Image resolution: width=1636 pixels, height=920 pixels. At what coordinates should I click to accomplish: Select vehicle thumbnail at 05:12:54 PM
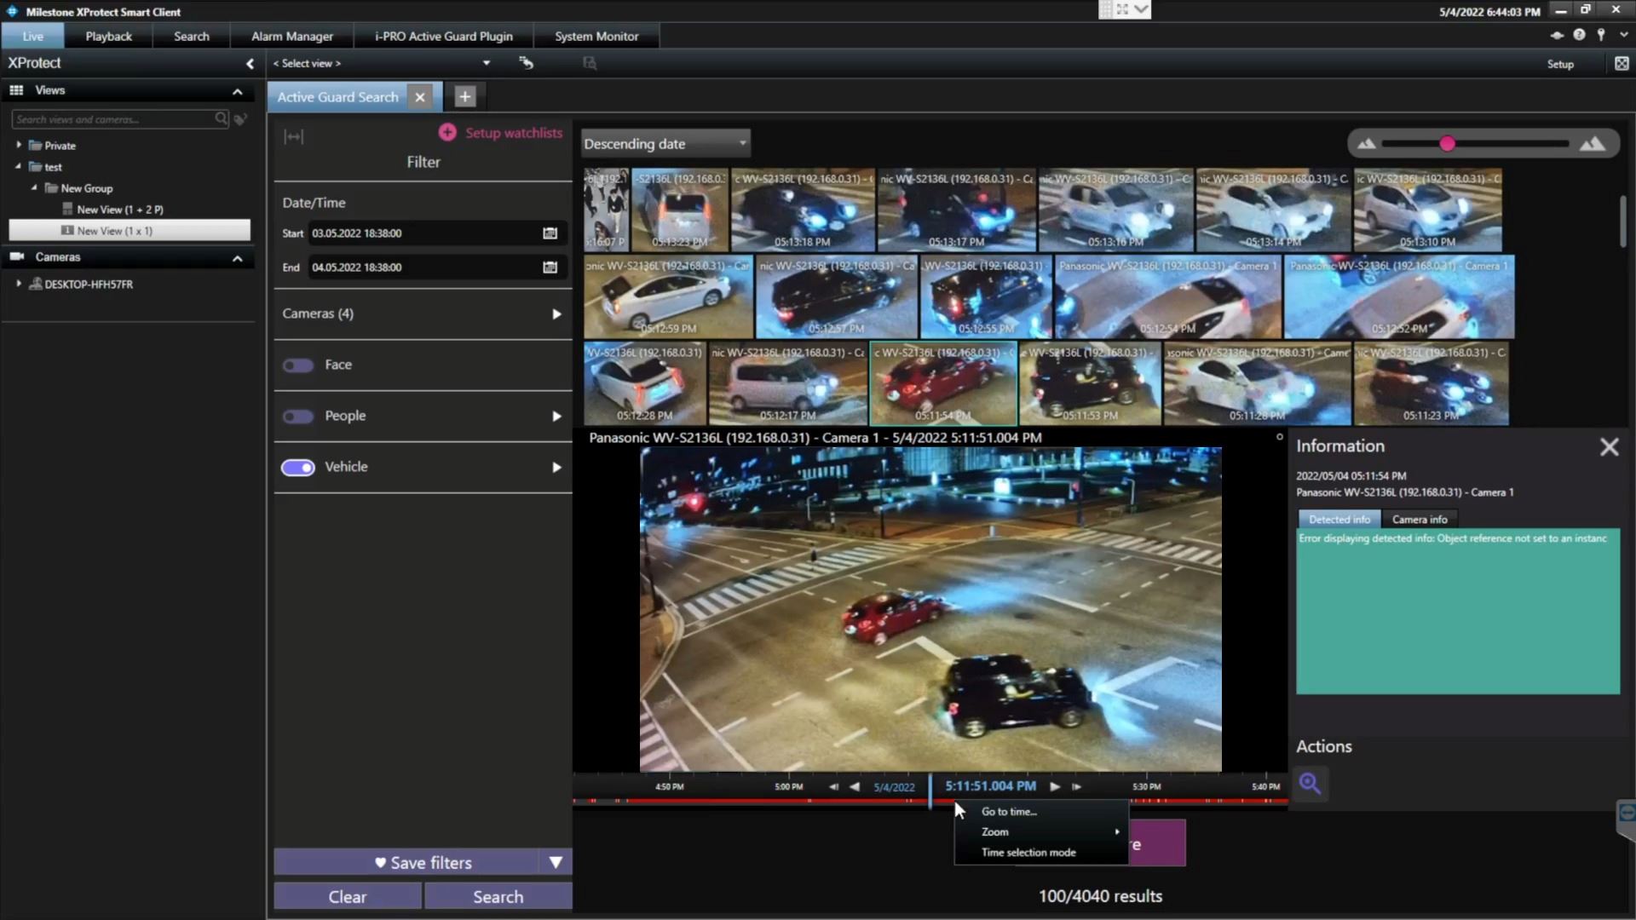coord(1164,296)
